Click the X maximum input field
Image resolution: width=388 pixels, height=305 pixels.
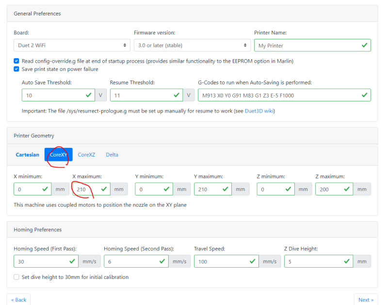tap(92, 189)
